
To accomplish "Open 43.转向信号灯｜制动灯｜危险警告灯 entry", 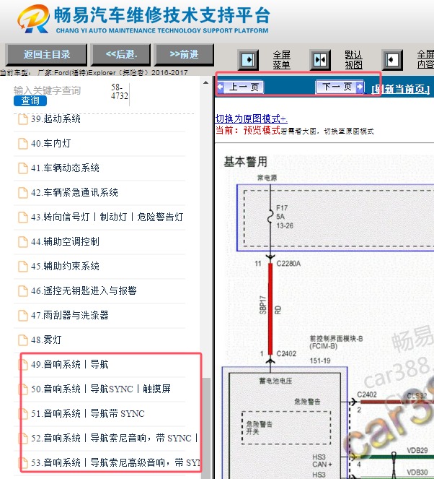I will pos(107,217).
